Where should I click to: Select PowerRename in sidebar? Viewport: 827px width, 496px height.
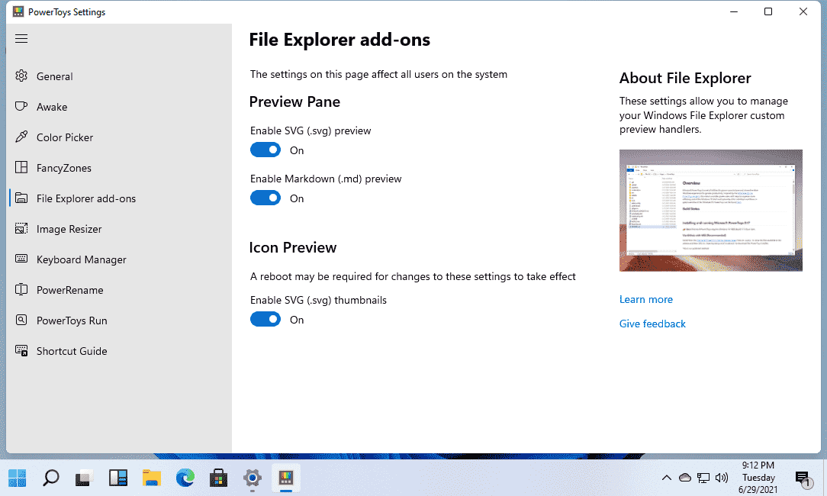[121, 290]
